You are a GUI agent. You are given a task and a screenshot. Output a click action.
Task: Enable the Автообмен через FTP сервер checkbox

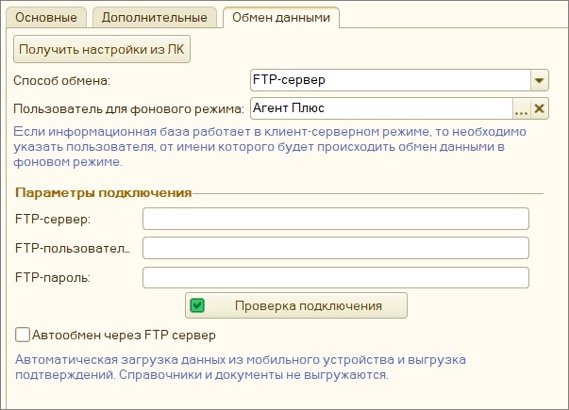click(22, 335)
